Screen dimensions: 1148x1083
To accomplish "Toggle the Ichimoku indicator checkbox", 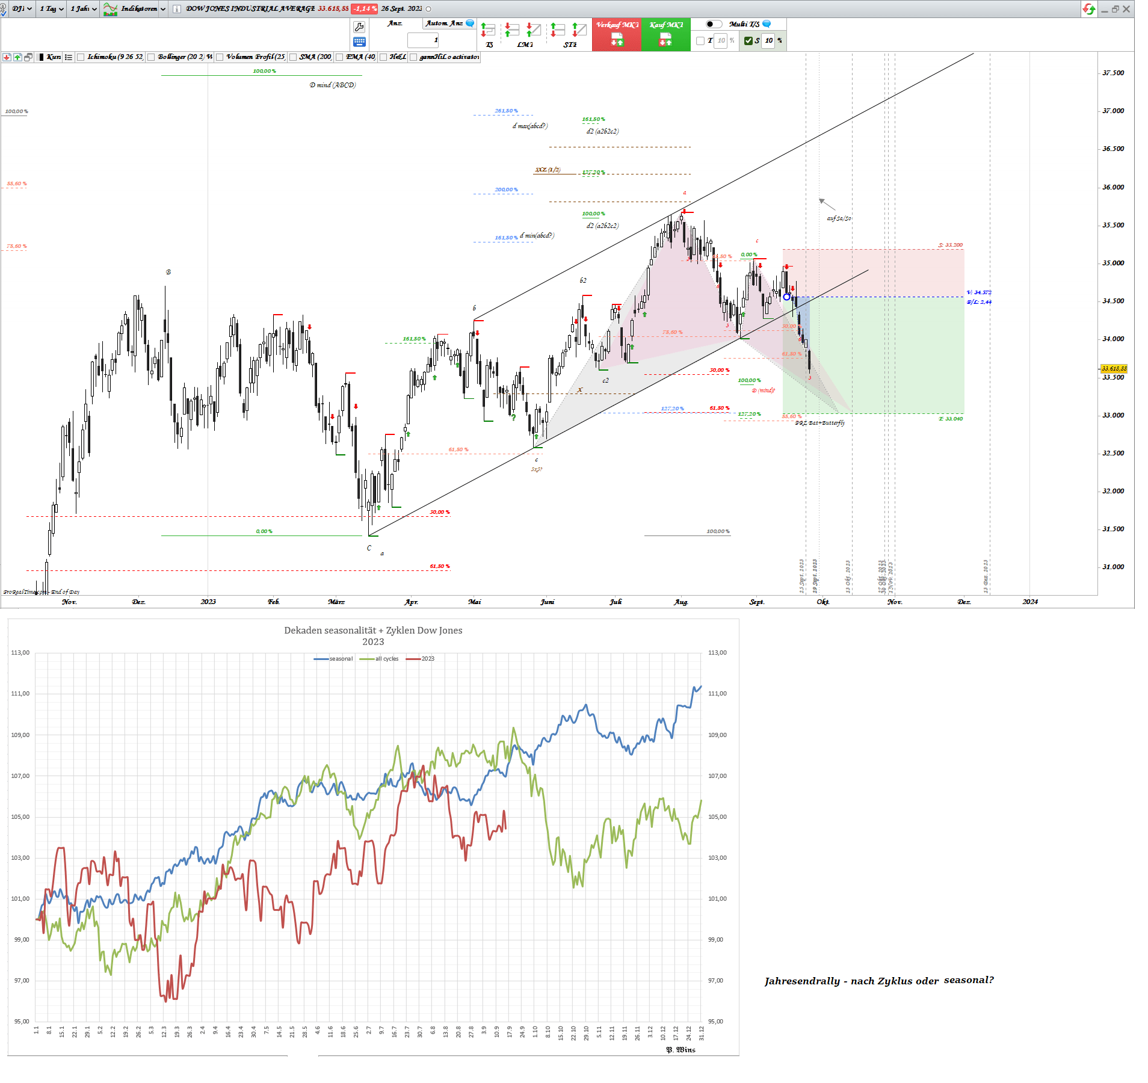I will pos(81,57).
